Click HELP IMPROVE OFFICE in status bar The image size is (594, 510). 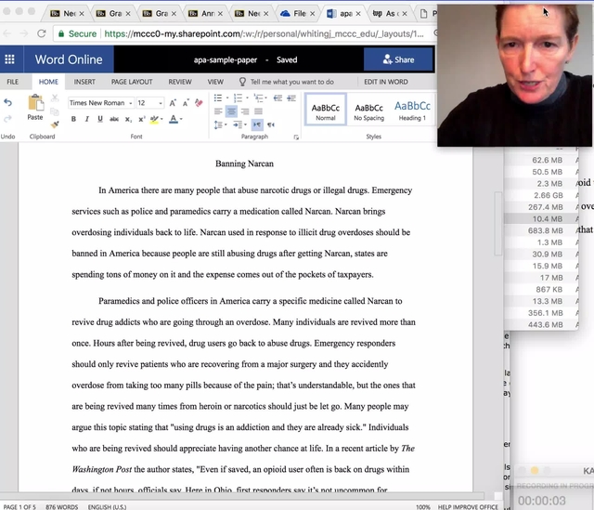click(468, 507)
